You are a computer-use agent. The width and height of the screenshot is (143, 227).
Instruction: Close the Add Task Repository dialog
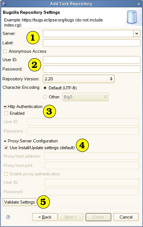[x=139, y=4]
